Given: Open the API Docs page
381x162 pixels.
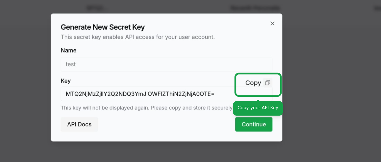Looking at the screenshot, I should (79, 124).
